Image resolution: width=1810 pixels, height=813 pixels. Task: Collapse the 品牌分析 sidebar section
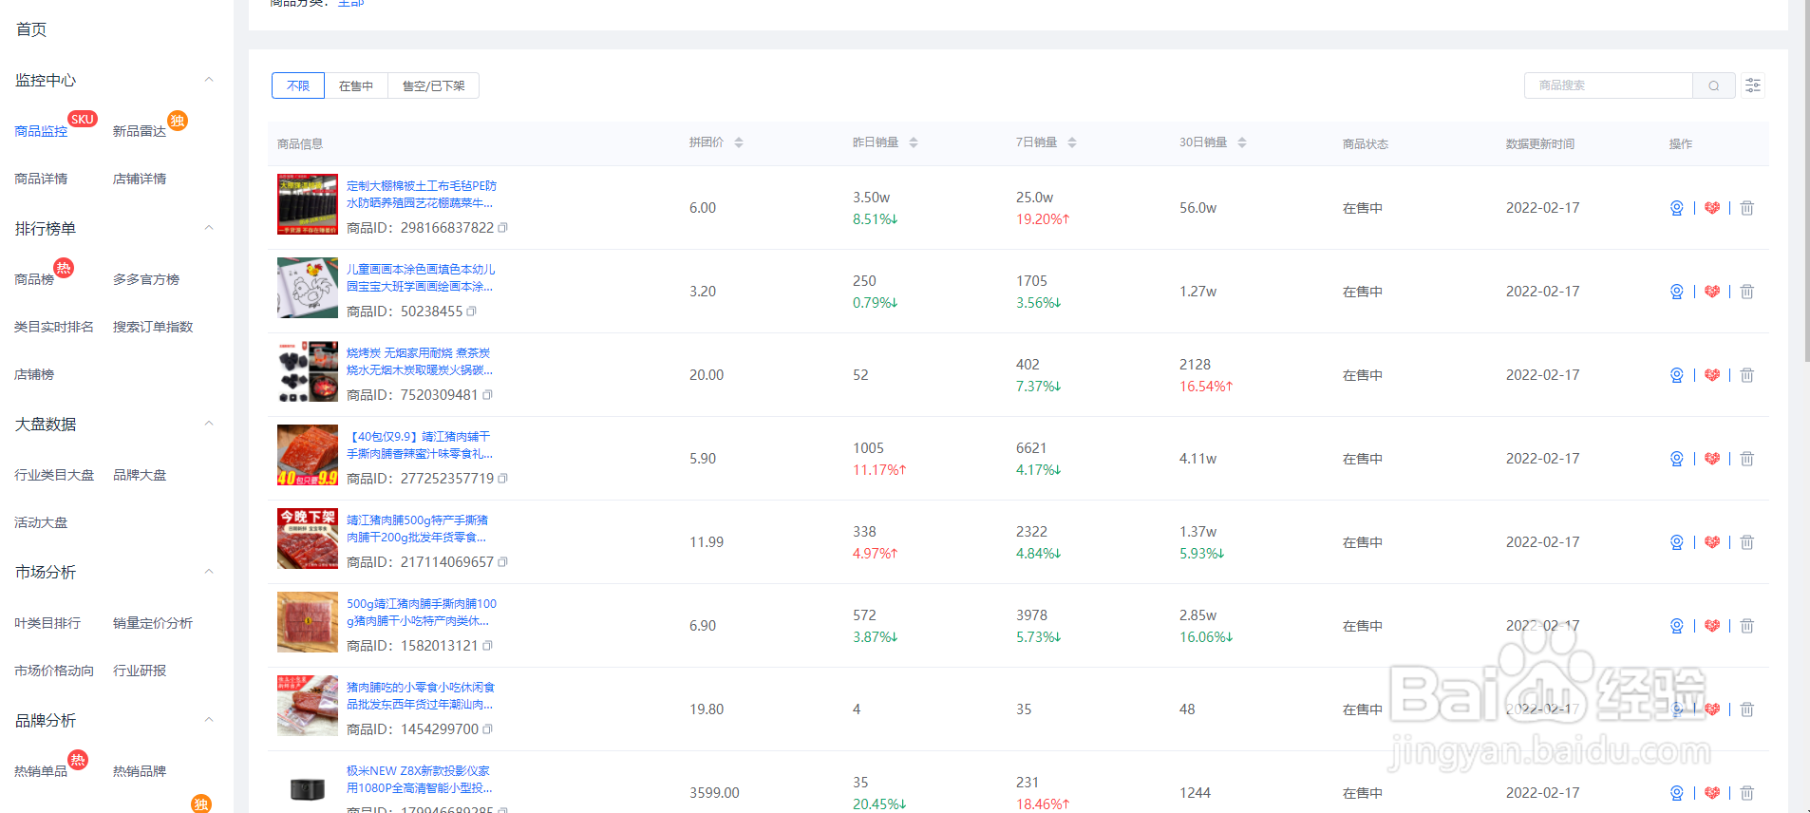pos(209,720)
